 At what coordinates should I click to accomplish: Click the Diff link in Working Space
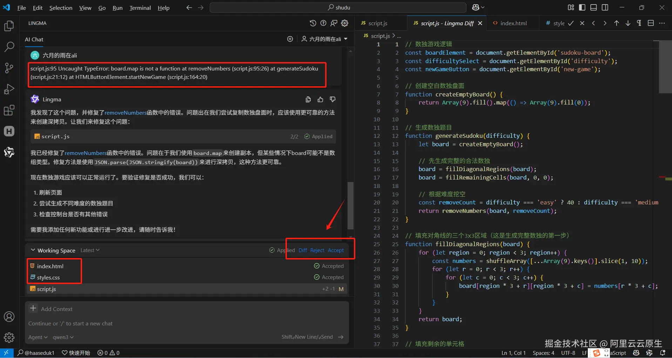click(x=303, y=250)
